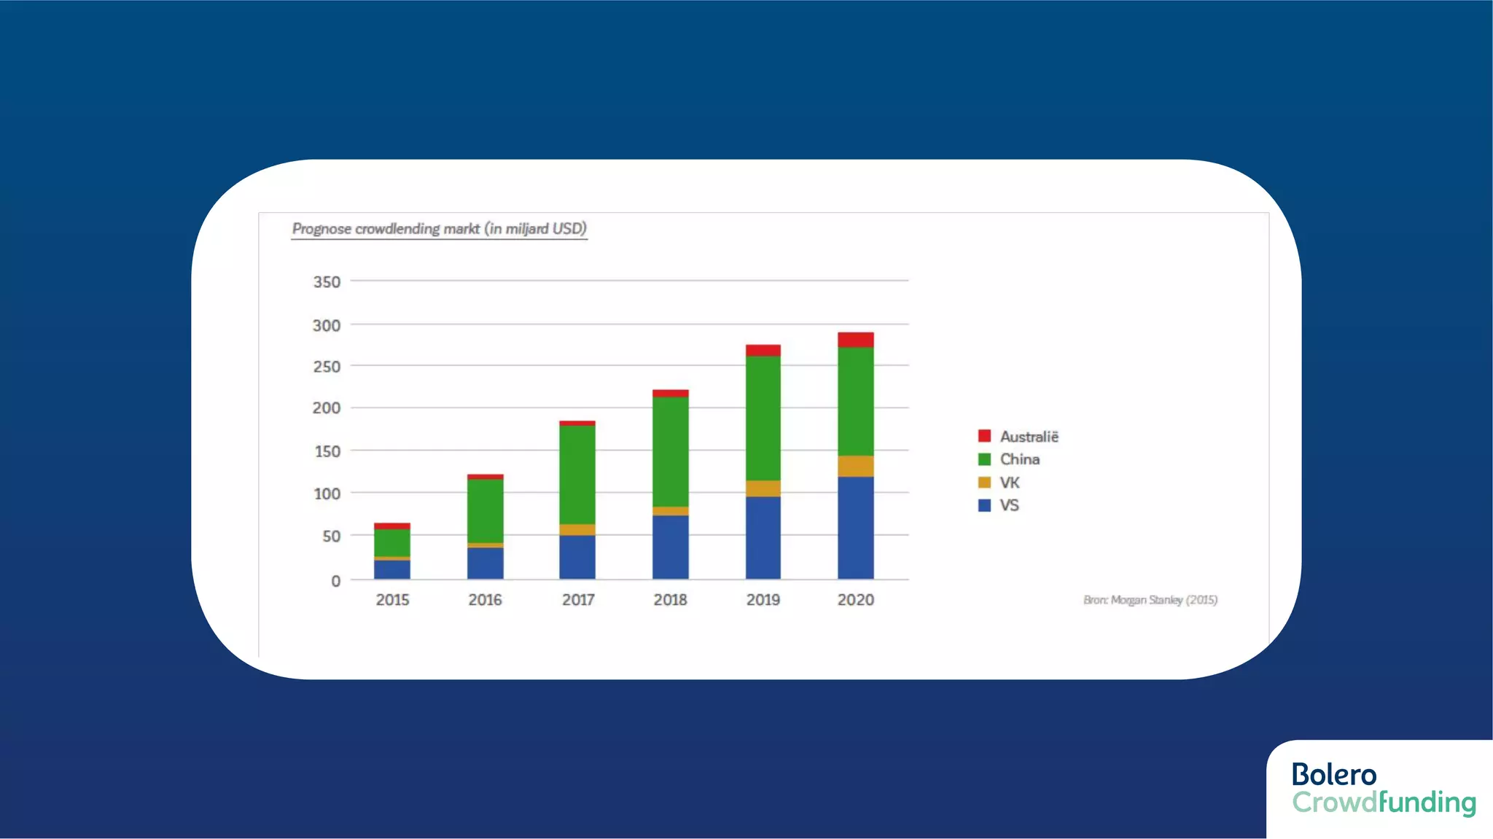This screenshot has width=1493, height=839.
Task: Click the Australië legend text label
Action: point(1029,437)
